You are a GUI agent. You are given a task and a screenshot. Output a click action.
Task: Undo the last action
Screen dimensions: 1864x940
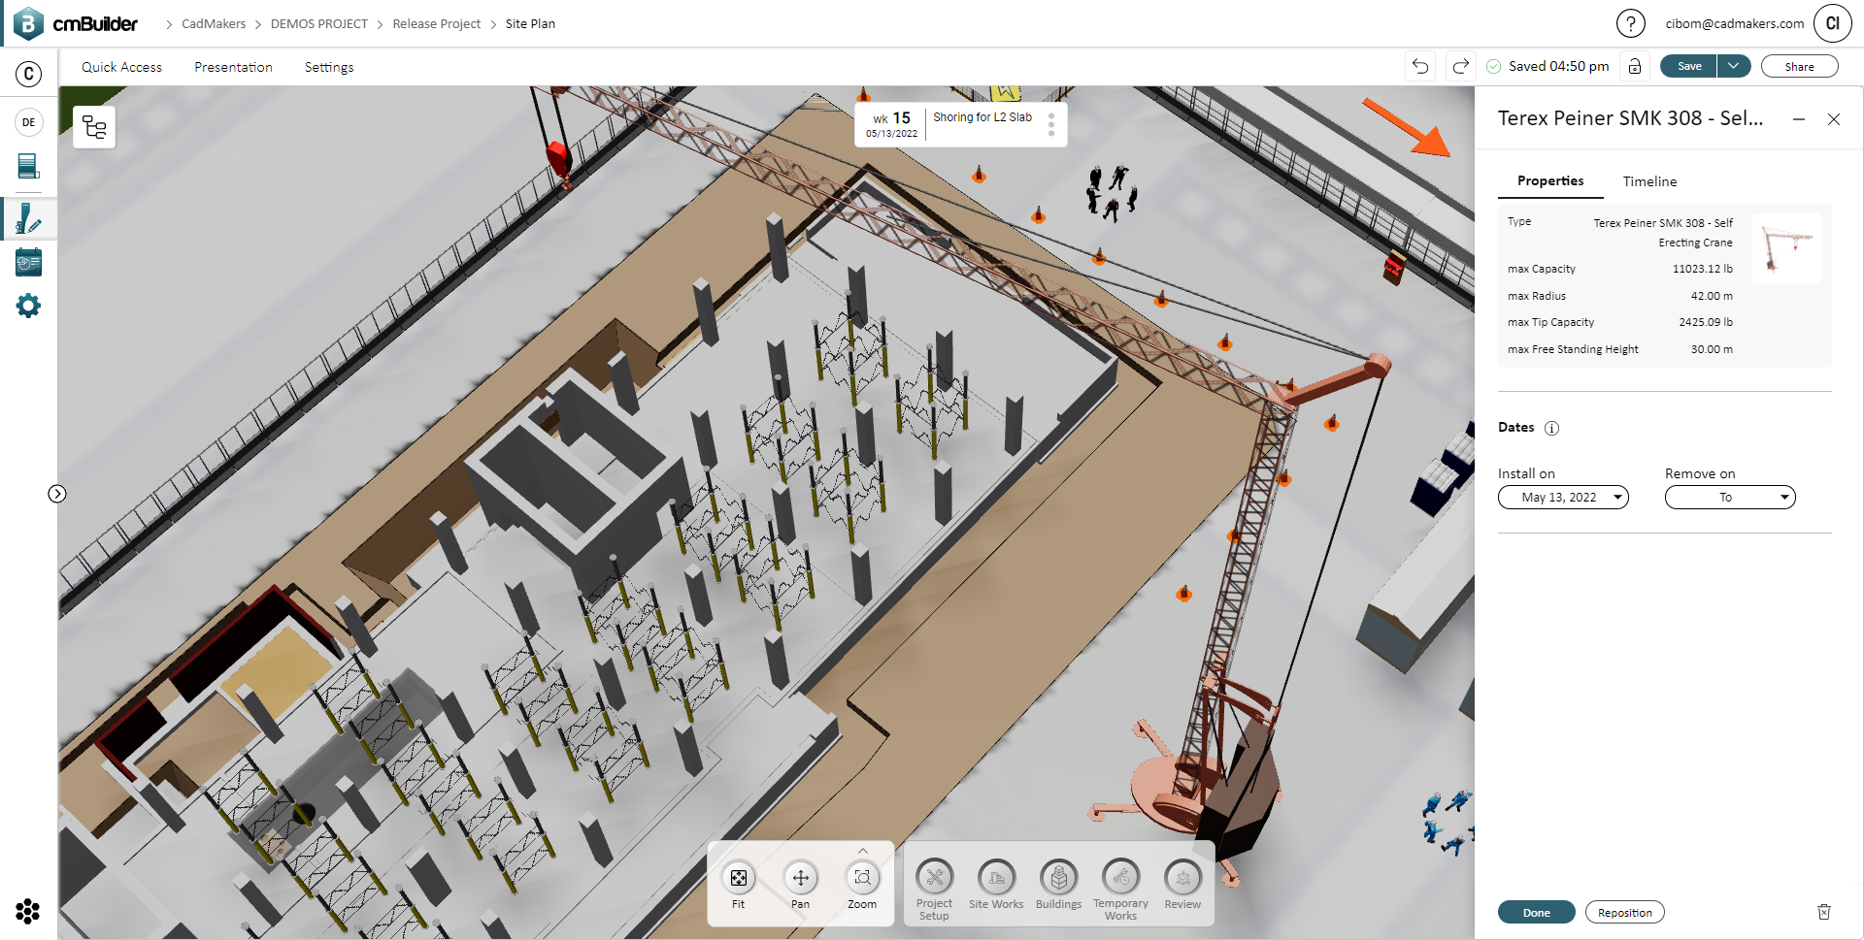pyautogui.click(x=1420, y=66)
